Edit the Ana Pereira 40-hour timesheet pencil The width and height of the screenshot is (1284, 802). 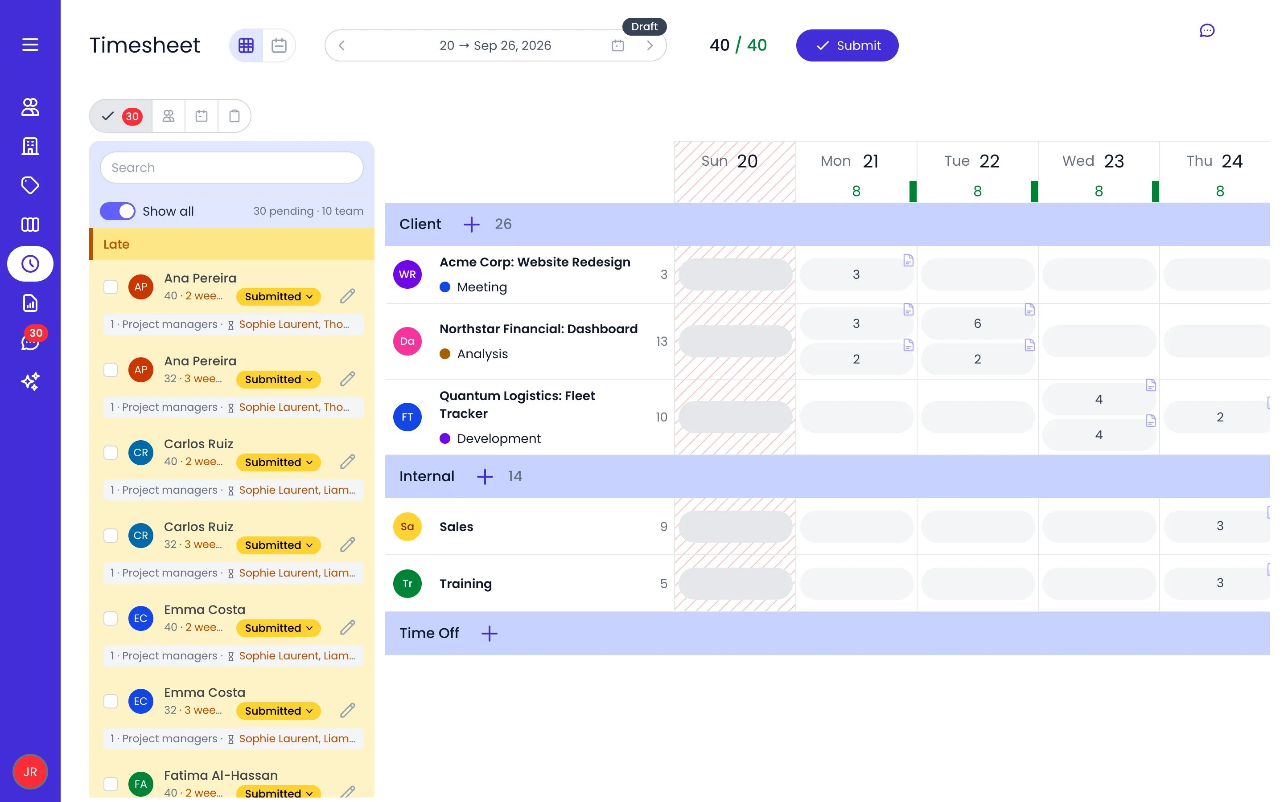pos(348,295)
